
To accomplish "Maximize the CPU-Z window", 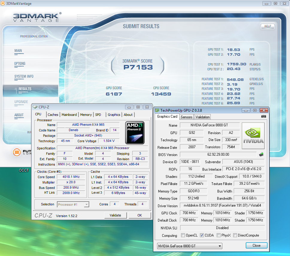I will (x=138, y=107).
